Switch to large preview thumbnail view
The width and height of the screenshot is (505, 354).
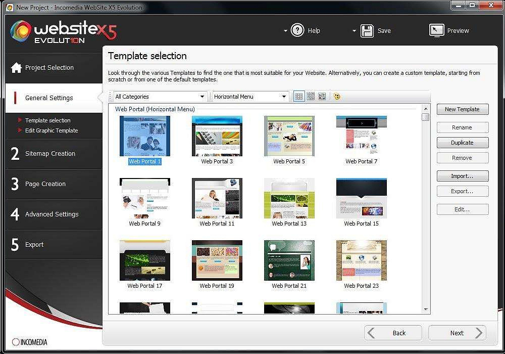321,96
